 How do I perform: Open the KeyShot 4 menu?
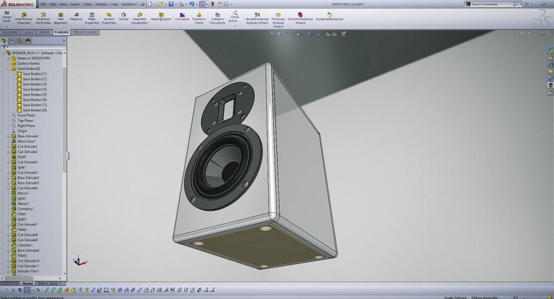click(129, 4)
